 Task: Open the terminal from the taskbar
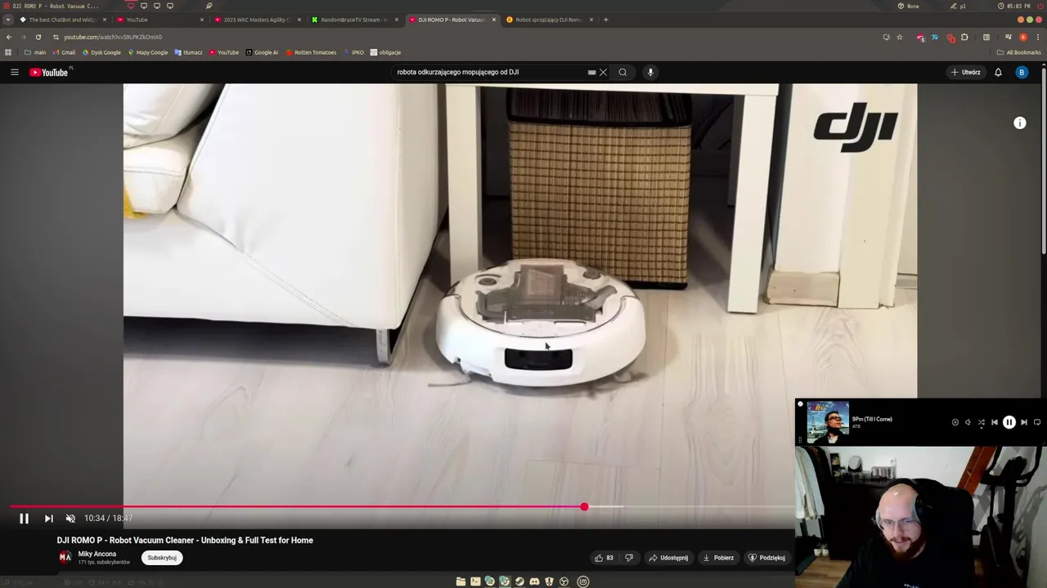[x=475, y=581]
